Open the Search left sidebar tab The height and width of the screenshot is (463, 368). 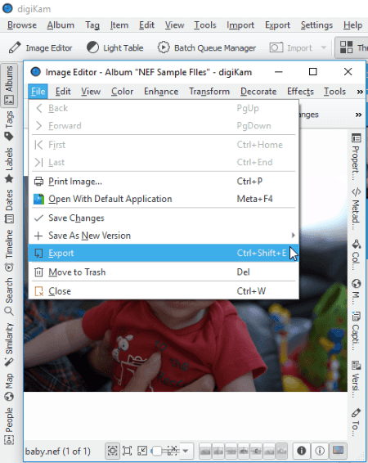coord(9,296)
